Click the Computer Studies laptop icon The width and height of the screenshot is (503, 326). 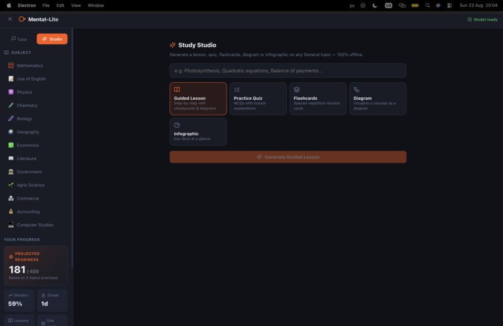click(x=11, y=225)
